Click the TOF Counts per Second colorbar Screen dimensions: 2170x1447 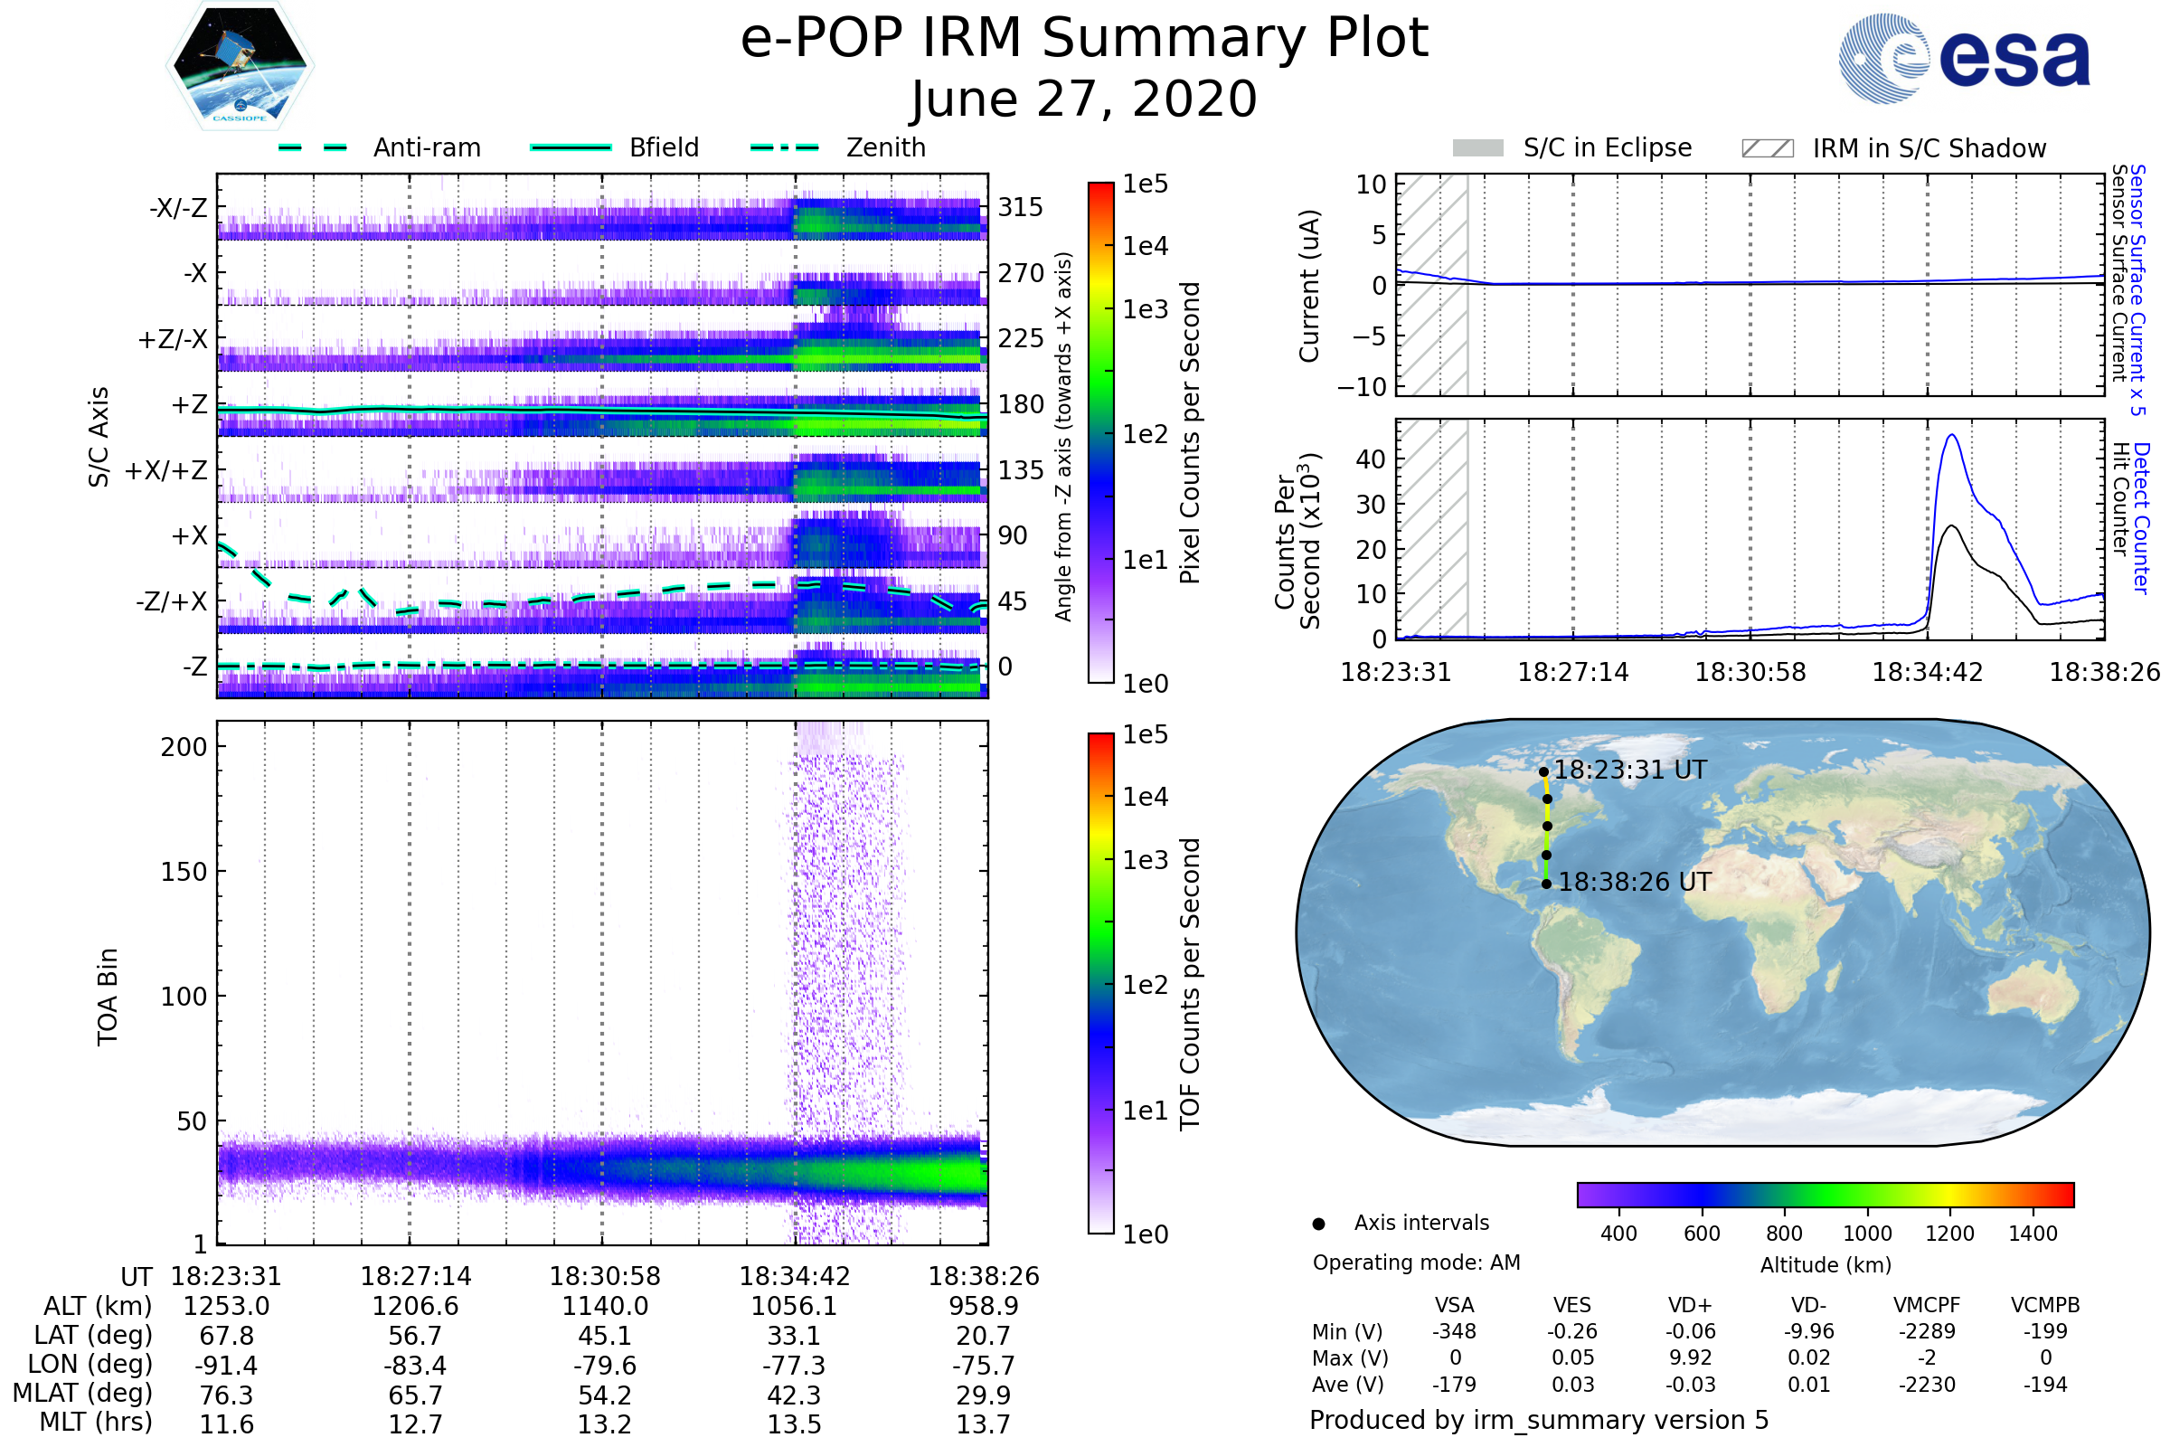tap(1100, 983)
